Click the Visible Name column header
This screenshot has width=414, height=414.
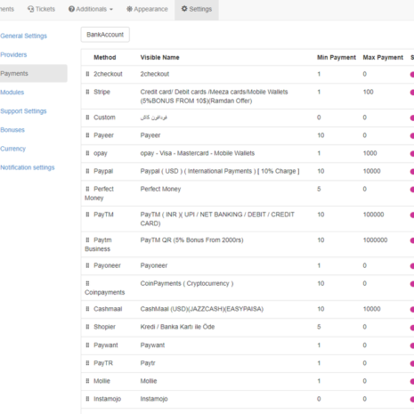coord(159,57)
